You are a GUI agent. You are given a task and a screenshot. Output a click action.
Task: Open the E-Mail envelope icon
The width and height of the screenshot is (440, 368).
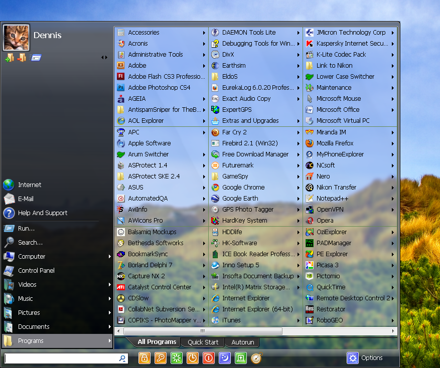9,199
